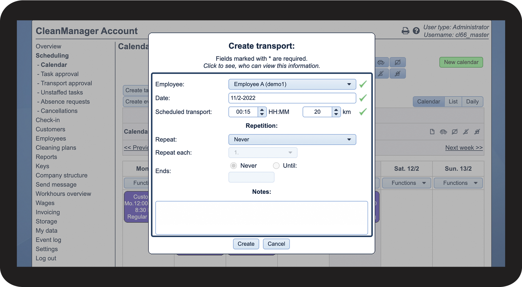Open the Repeat each dropdown
Viewport: 522px width, 287px height.
tap(263, 153)
